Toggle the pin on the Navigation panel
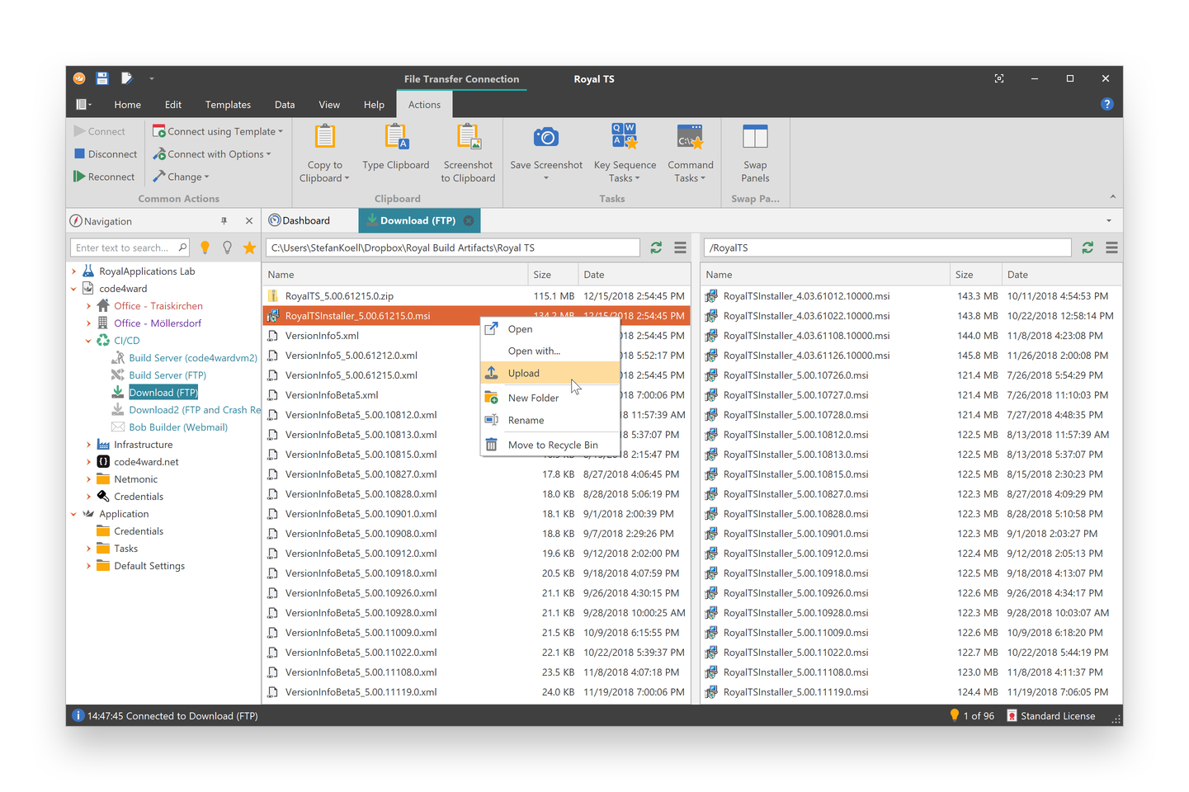 pos(224,220)
